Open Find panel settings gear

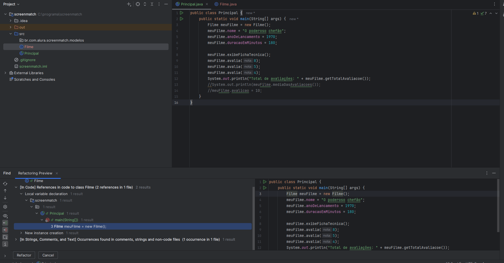[5, 207]
